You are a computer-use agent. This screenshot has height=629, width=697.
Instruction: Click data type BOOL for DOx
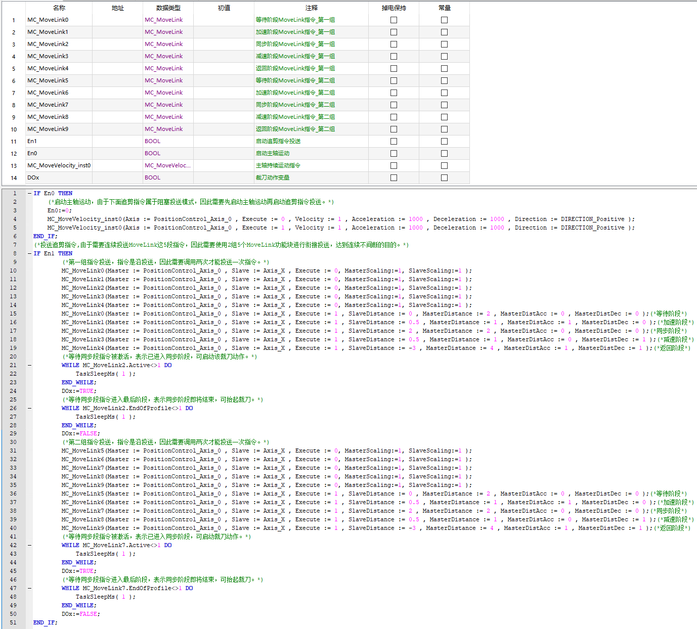(152, 178)
